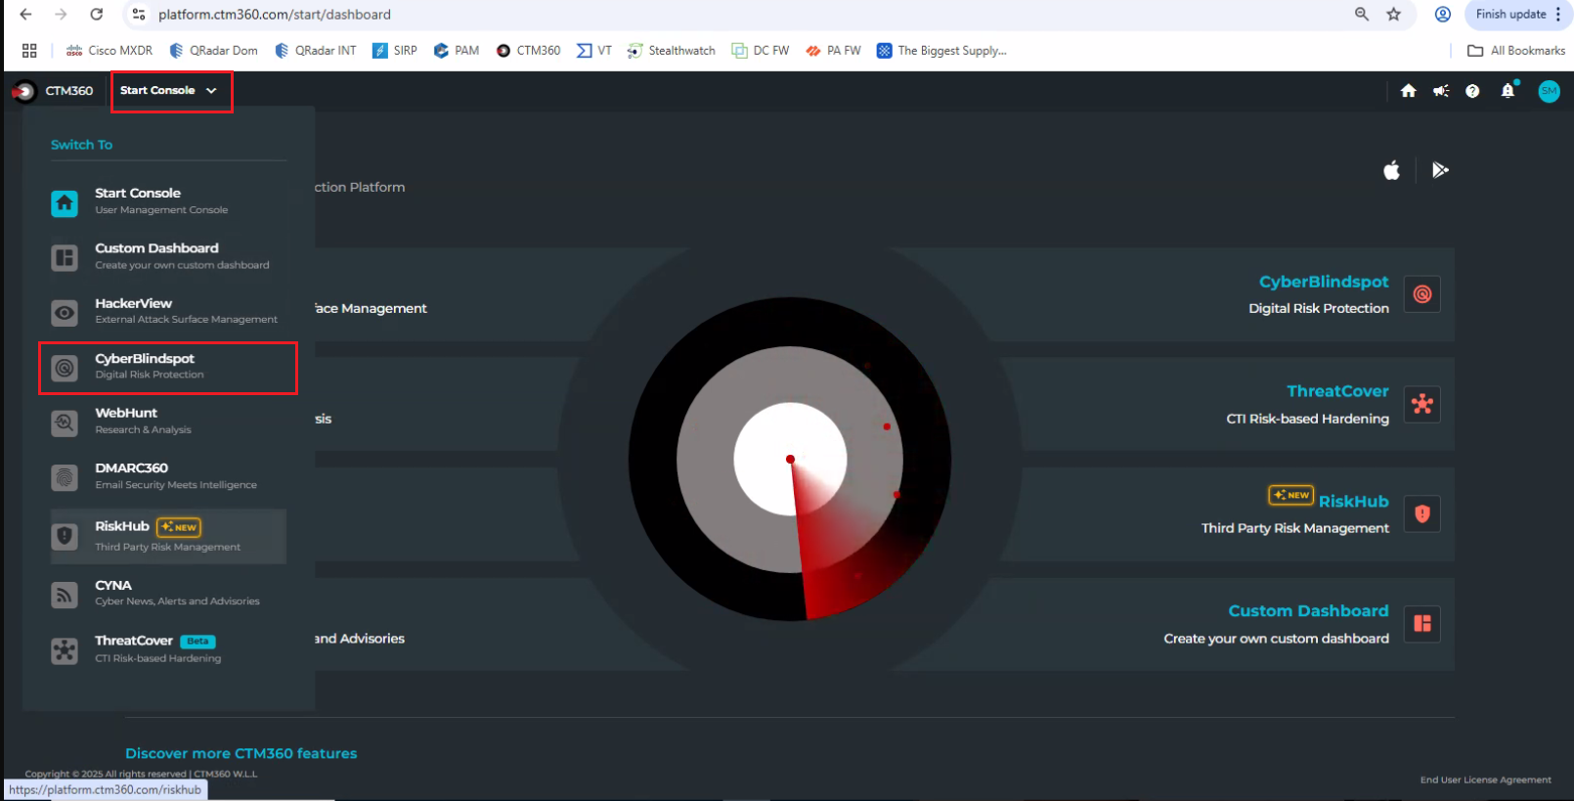Select DMARC360 menu entry

[x=168, y=476]
